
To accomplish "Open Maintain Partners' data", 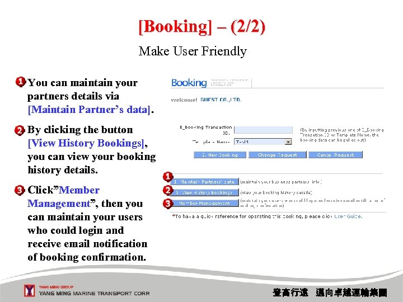I will tap(204, 182).
